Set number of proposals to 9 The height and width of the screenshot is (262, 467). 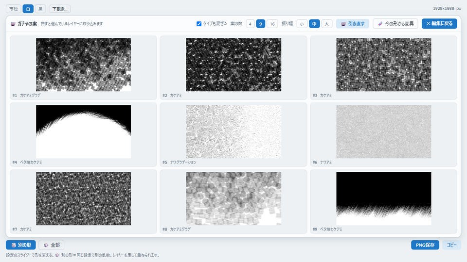coord(261,24)
